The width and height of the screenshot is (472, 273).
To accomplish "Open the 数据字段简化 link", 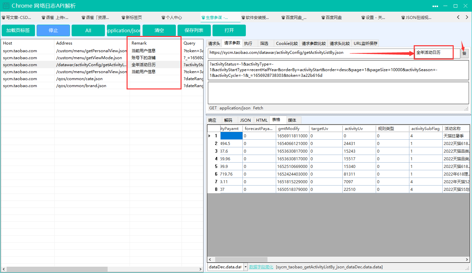I will [x=261, y=267].
